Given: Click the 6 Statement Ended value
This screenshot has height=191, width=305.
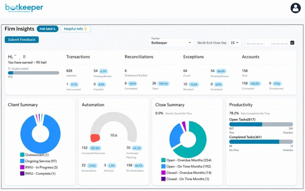Looking at the screenshot, I should 126,71.
